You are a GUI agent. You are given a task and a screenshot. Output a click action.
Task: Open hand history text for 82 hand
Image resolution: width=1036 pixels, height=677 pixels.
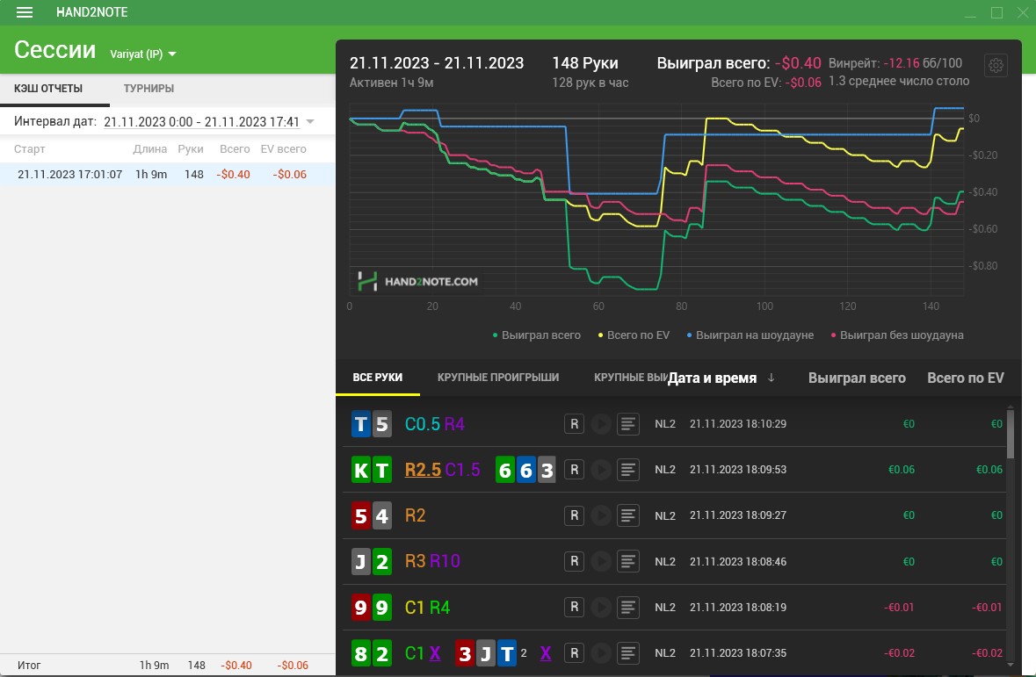(x=627, y=652)
